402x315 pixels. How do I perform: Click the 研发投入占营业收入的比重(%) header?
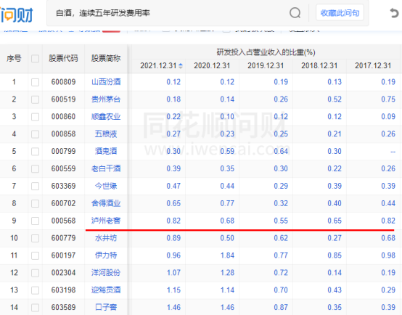click(266, 52)
